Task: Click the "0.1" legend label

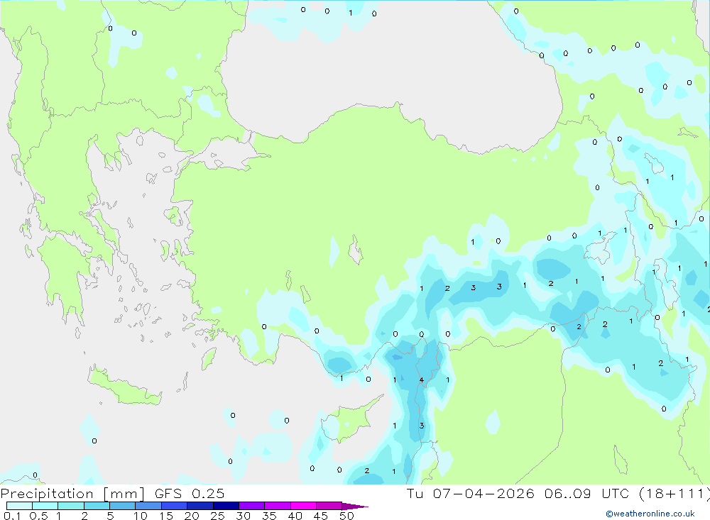Action: pos(13,516)
